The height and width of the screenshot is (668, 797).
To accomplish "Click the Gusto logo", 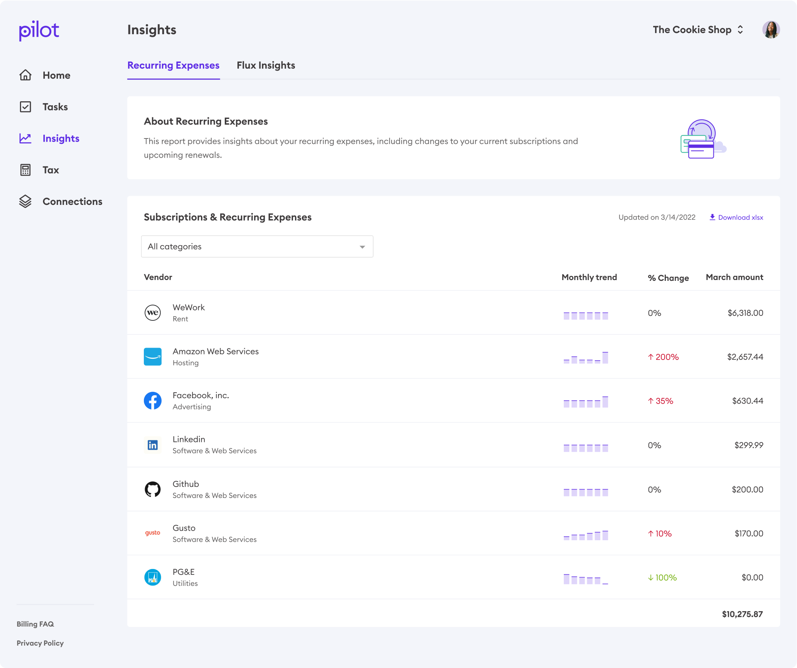I will click(153, 533).
